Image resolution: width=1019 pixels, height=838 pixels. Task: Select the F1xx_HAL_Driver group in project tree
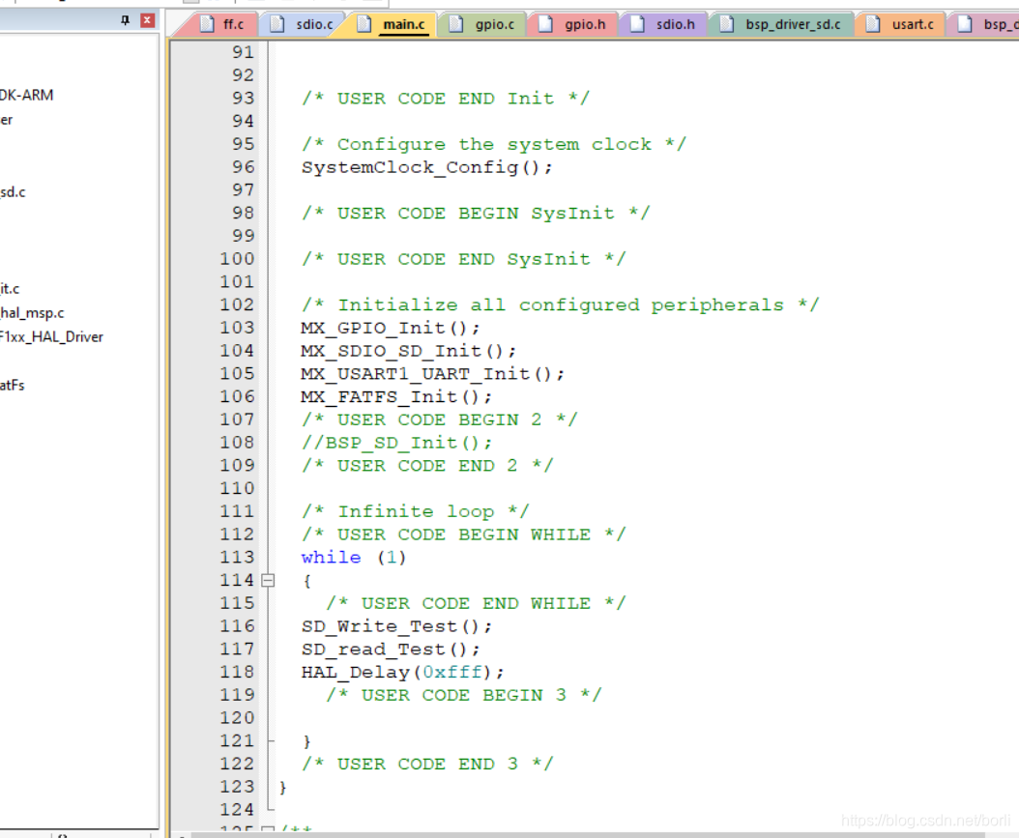[x=51, y=337]
